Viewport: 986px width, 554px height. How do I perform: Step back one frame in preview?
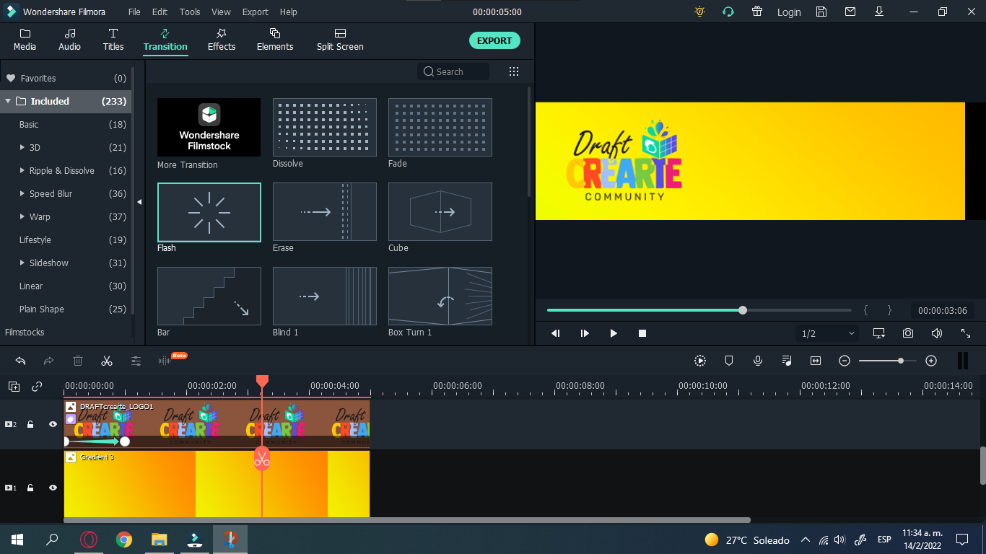(556, 333)
